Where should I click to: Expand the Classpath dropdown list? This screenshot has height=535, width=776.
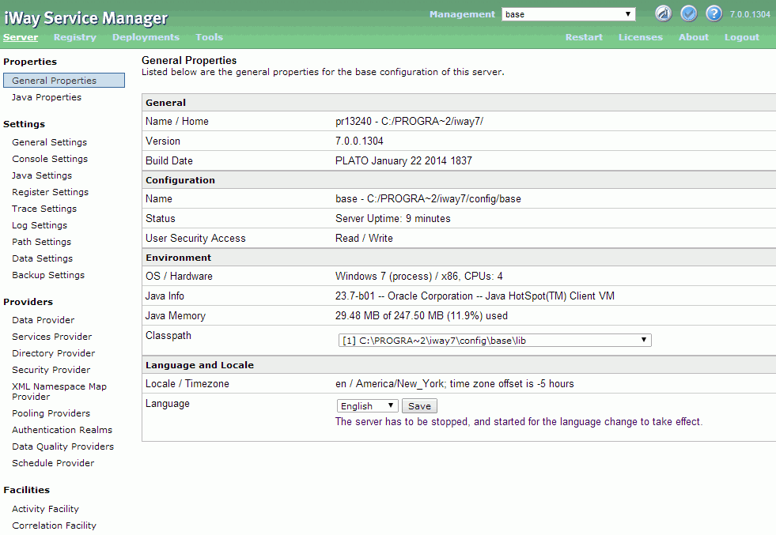tap(495, 340)
